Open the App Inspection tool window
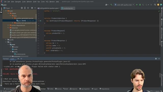The width and height of the screenshot is (163, 92). pos(85,89)
